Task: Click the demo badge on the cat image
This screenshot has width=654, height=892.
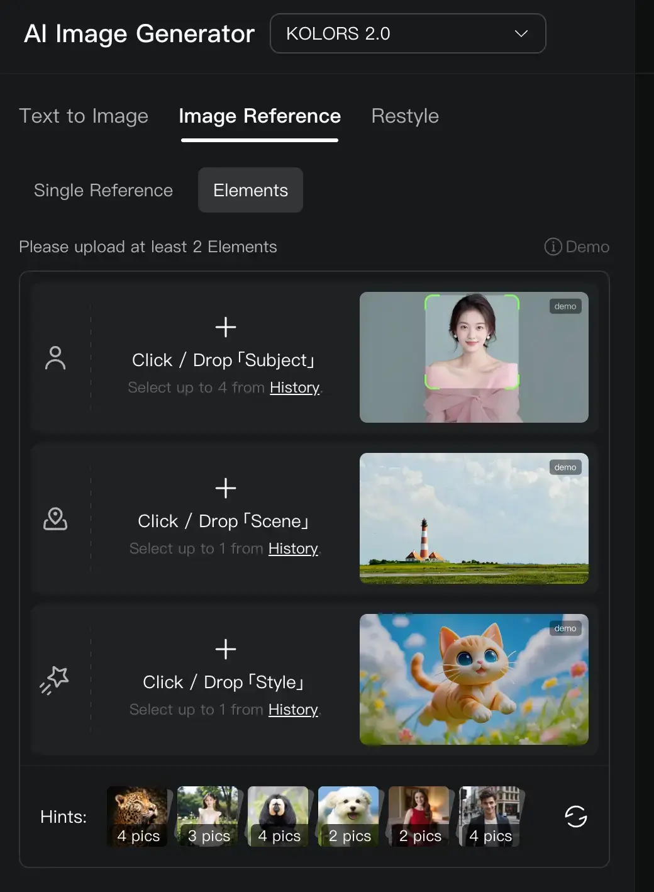Action: tap(565, 628)
